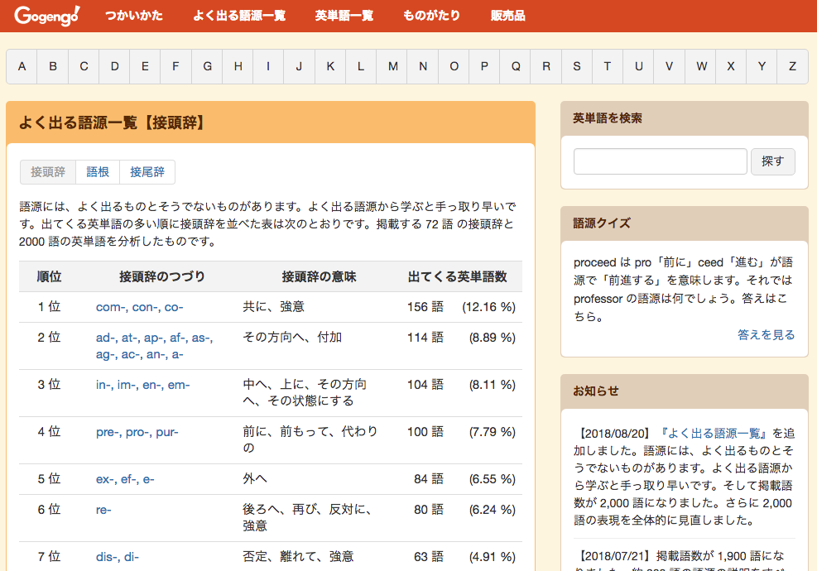
Task: Open the dis-, di- prefix link
Action: 118,557
